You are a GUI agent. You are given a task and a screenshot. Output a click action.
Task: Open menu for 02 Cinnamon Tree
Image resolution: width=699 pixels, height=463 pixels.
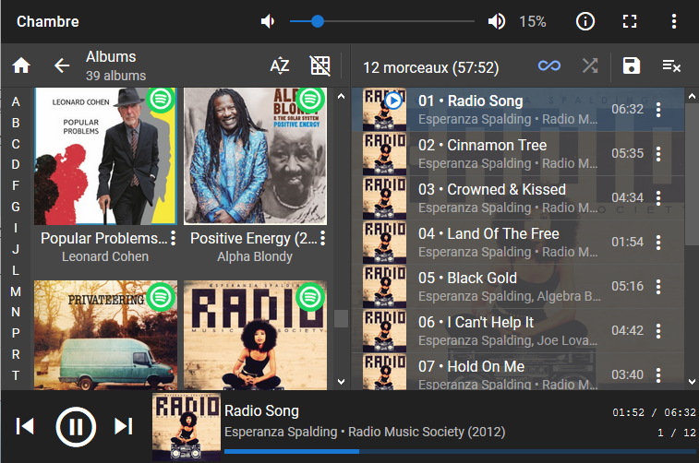658,154
